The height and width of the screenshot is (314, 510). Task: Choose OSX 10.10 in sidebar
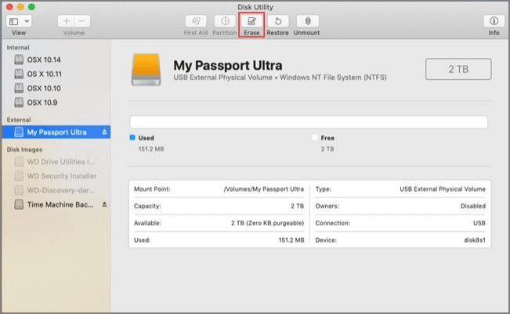(45, 88)
